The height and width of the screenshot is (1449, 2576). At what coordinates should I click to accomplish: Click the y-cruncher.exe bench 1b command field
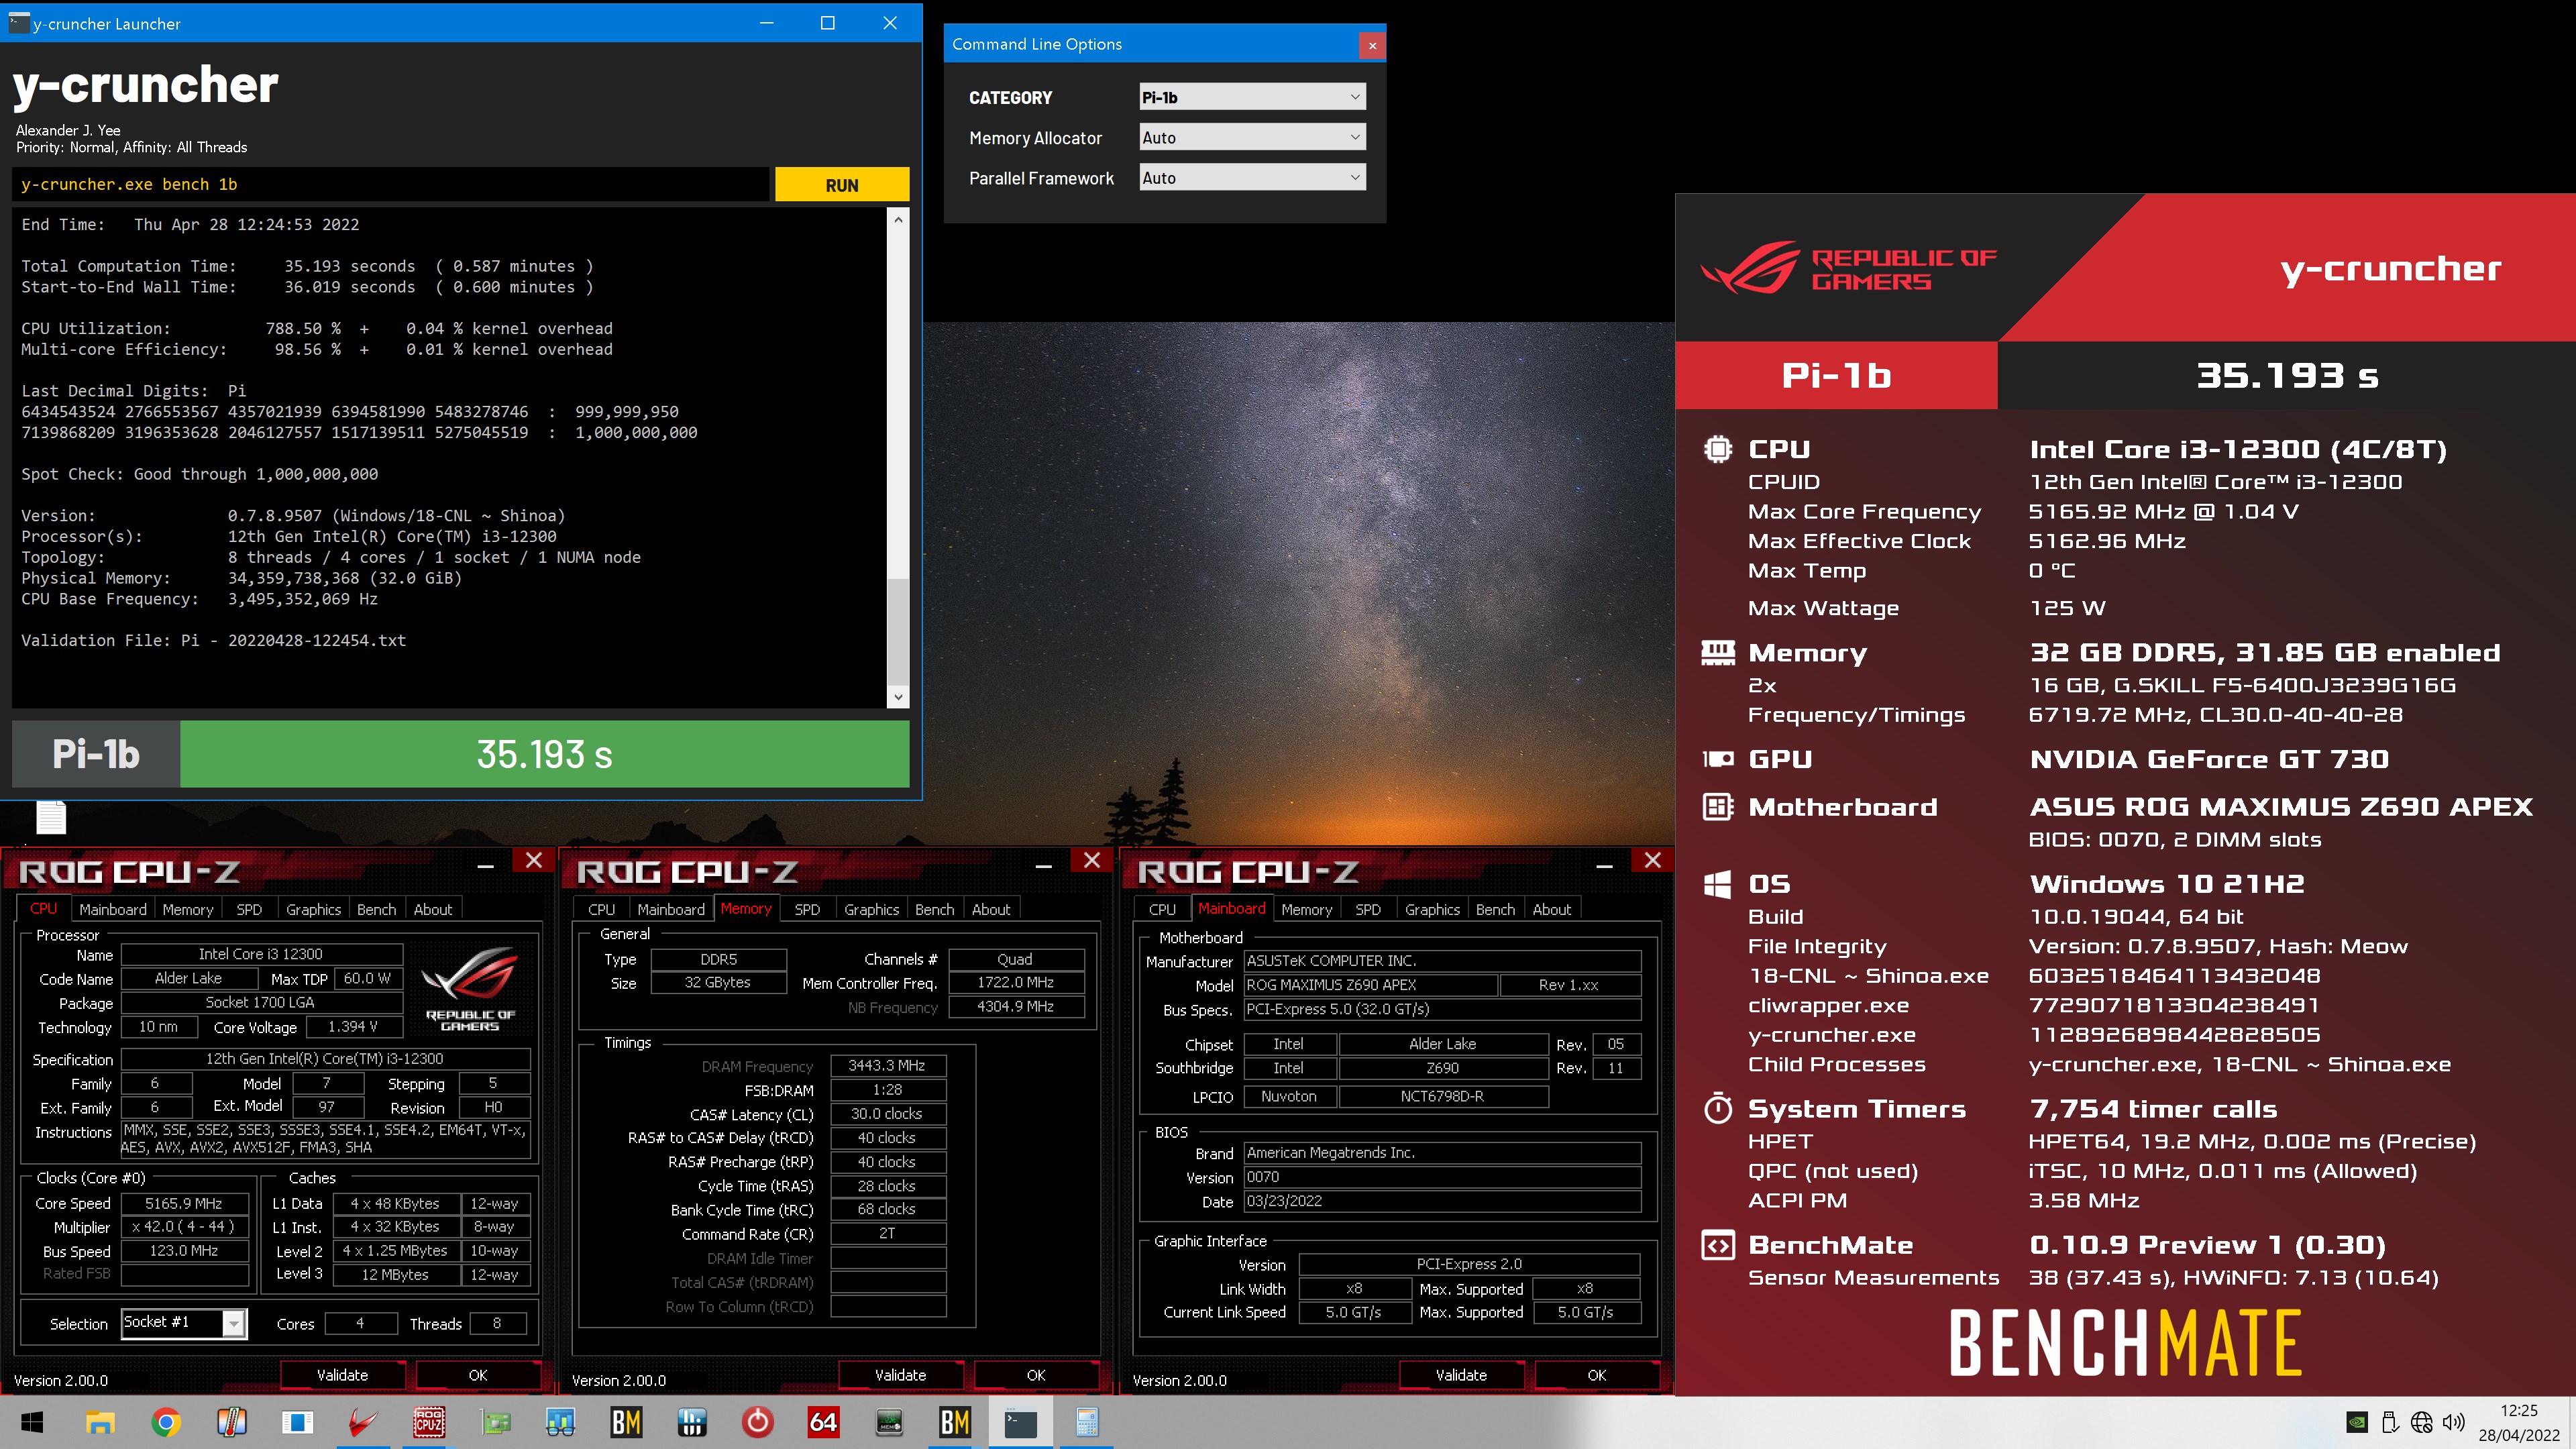coord(391,184)
